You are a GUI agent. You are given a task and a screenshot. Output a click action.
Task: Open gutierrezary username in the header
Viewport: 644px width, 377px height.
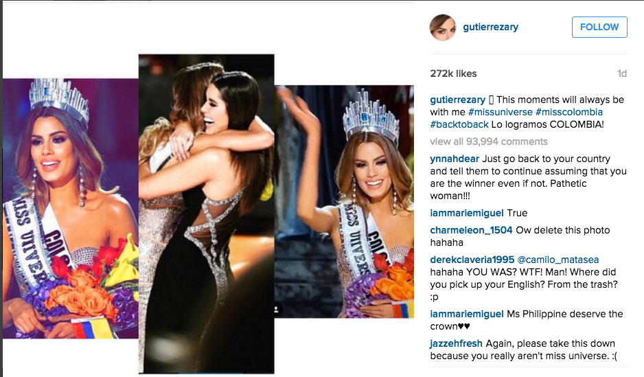[490, 27]
